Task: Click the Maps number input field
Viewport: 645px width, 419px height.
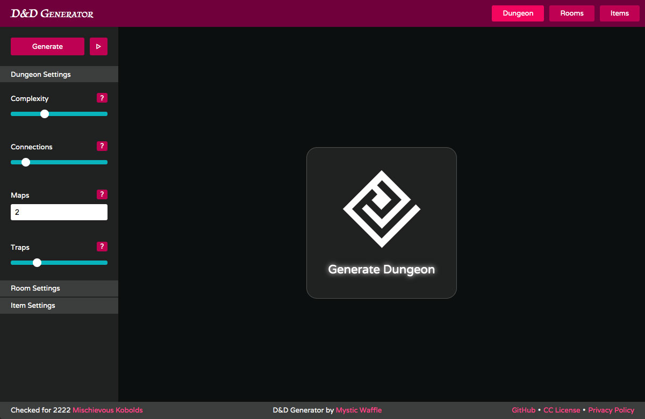Action: point(59,212)
